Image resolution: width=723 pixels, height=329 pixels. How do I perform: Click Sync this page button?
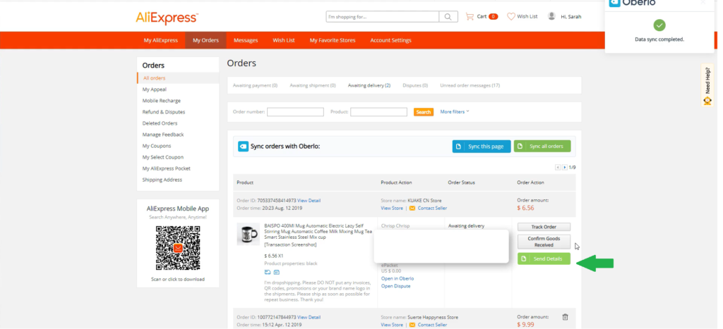[x=482, y=147]
